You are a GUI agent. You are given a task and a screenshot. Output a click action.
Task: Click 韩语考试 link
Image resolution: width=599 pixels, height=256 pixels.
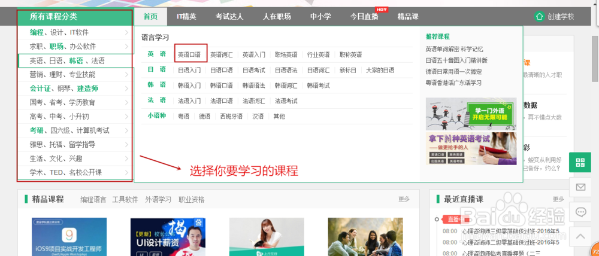click(x=319, y=86)
